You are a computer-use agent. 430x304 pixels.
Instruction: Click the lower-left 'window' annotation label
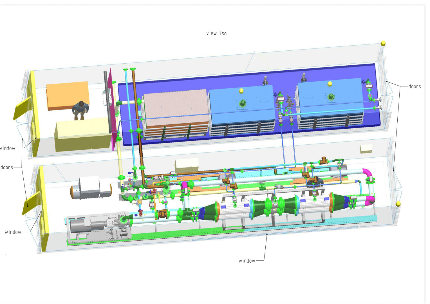click(x=13, y=232)
